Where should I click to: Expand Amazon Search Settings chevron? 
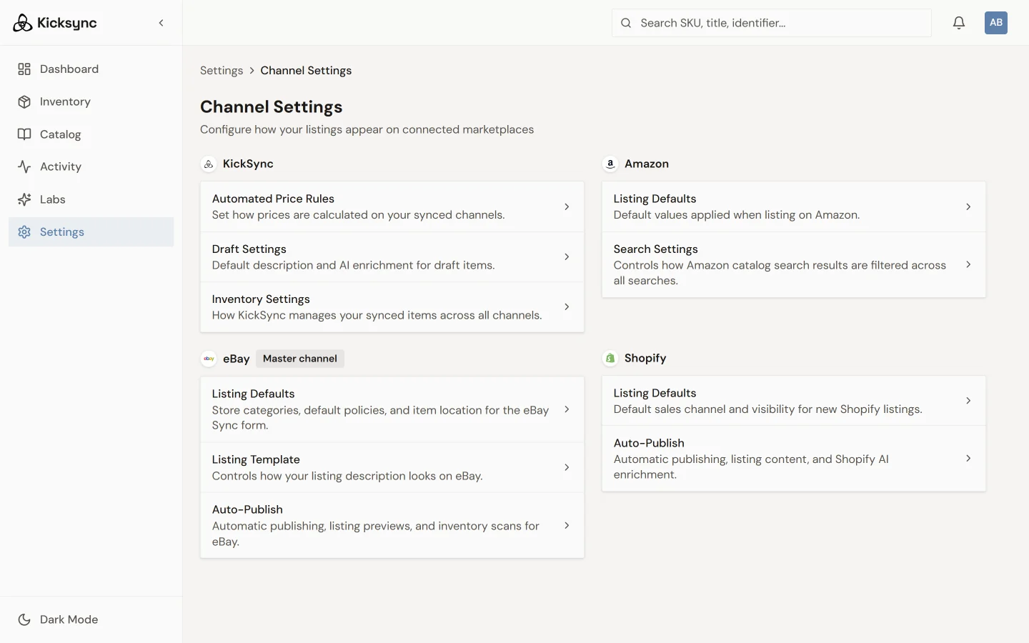click(968, 264)
